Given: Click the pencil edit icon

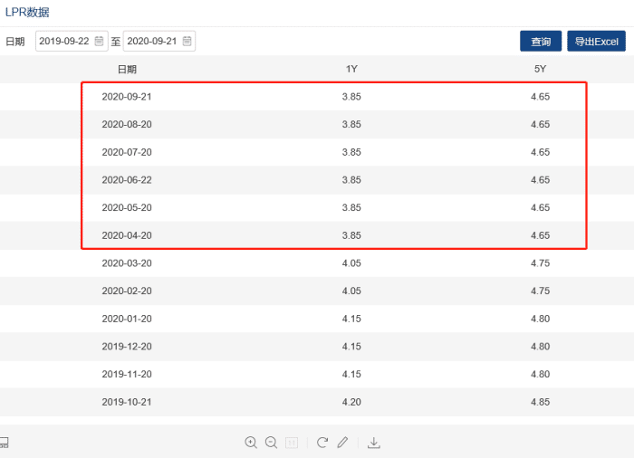Looking at the screenshot, I should (342, 443).
